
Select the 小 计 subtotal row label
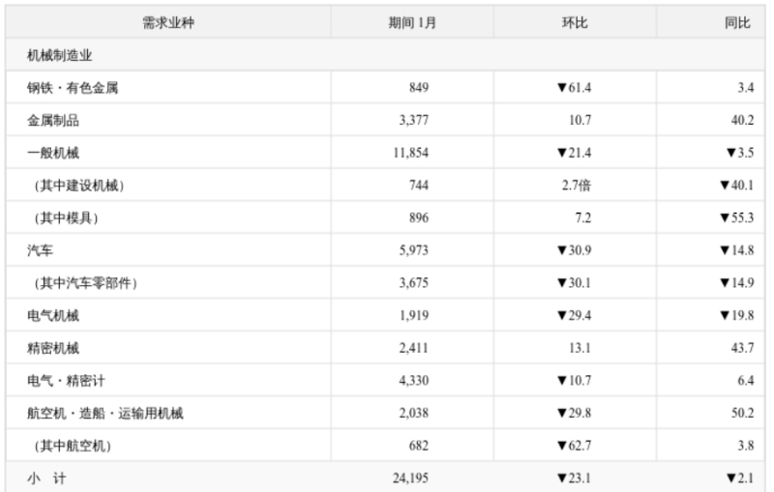(x=46, y=478)
